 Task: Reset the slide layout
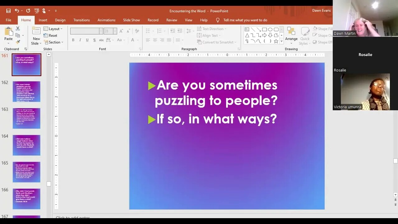50,35
